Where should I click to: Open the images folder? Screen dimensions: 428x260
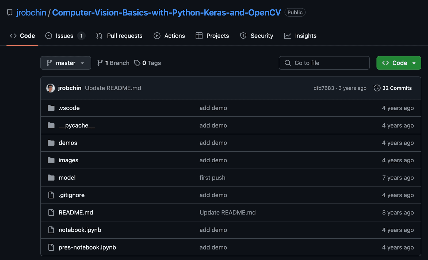coord(68,160)
